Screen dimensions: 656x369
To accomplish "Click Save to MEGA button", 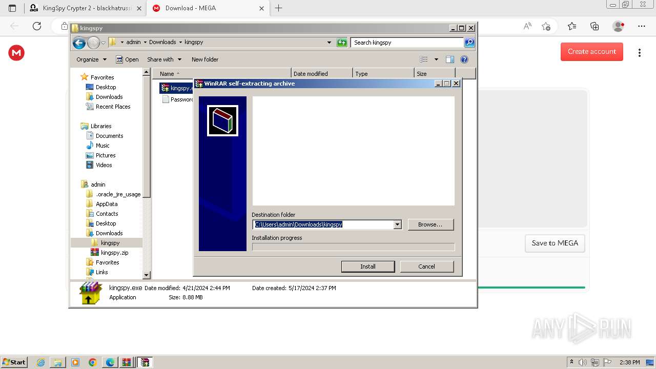I will (555, 243).
